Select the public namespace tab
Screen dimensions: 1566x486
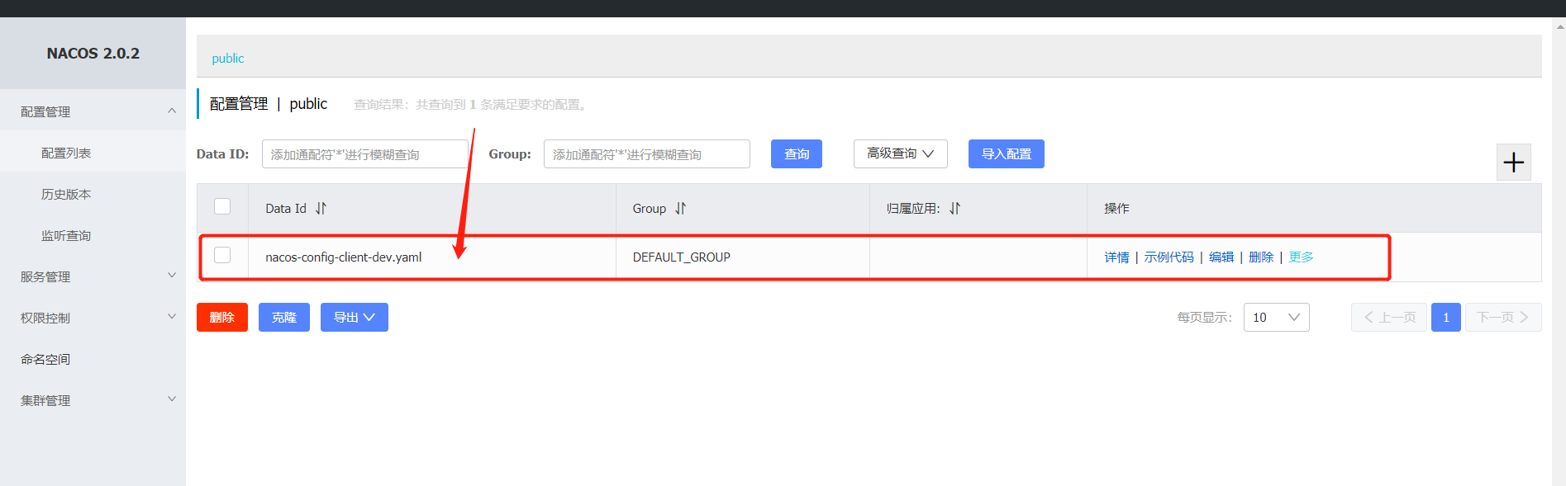click(228, 59)
